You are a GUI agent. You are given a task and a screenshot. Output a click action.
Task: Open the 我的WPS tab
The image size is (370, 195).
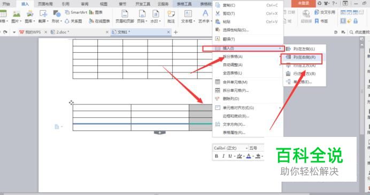33,32
